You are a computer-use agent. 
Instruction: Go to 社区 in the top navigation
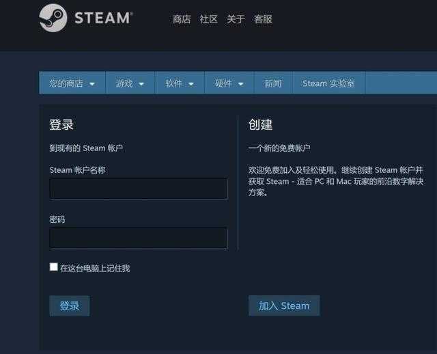pyautogui.click(x=208, y=19)
